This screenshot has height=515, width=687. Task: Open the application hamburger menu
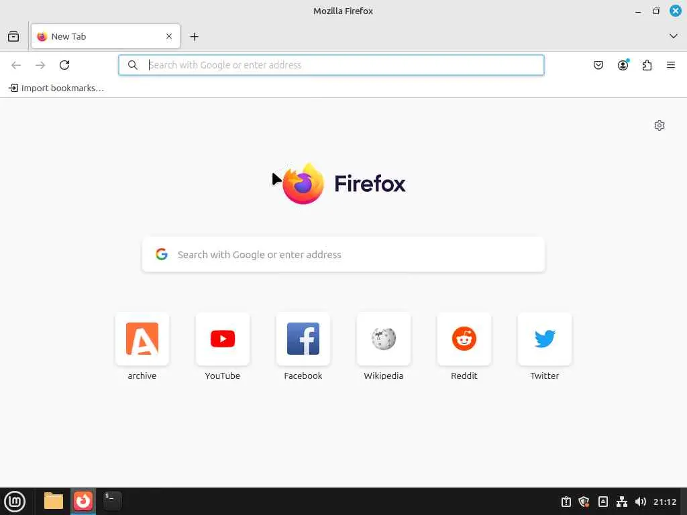(671, 65)
